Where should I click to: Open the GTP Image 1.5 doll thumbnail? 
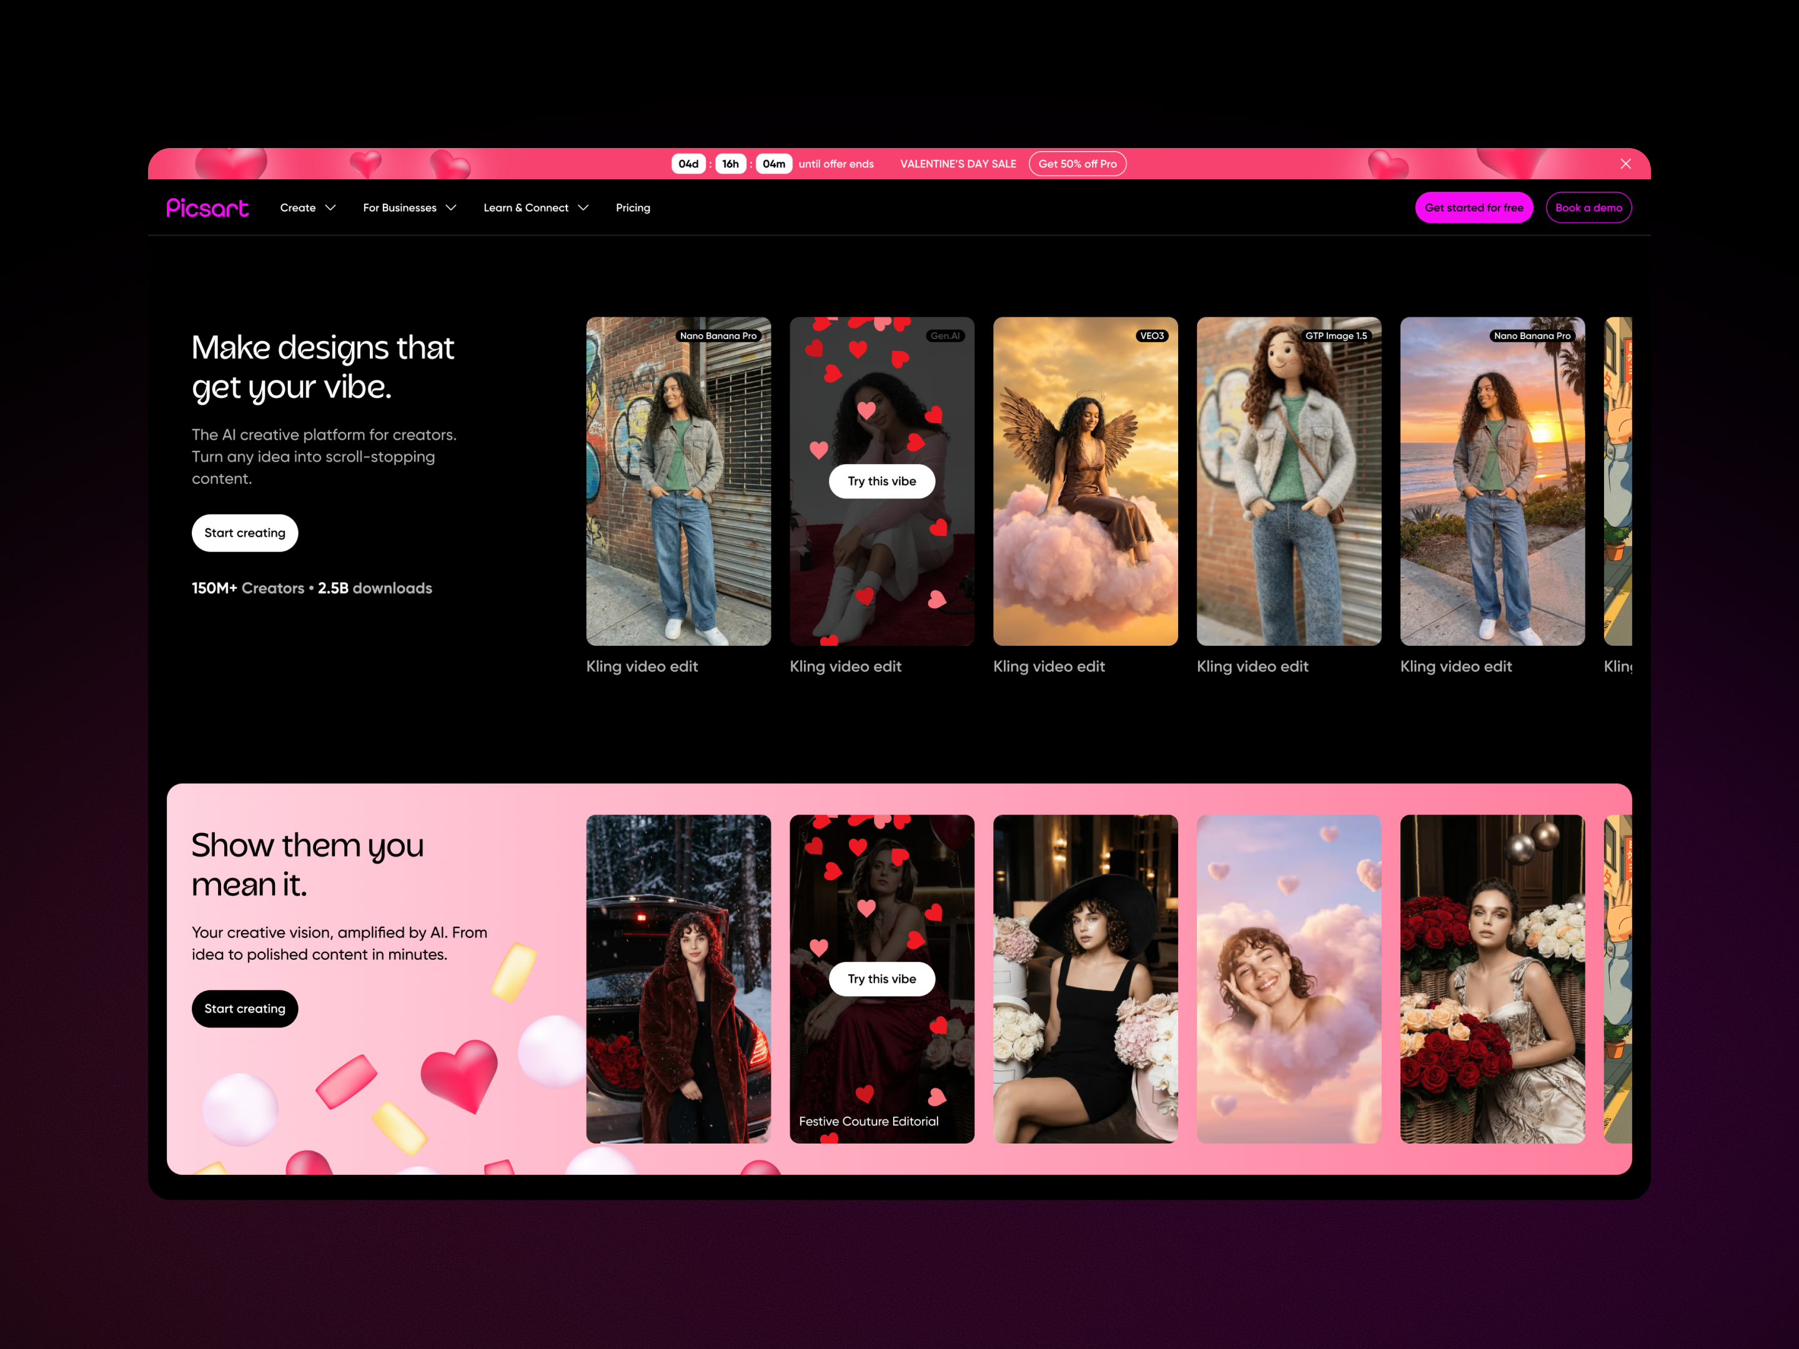coord(1288,482)
